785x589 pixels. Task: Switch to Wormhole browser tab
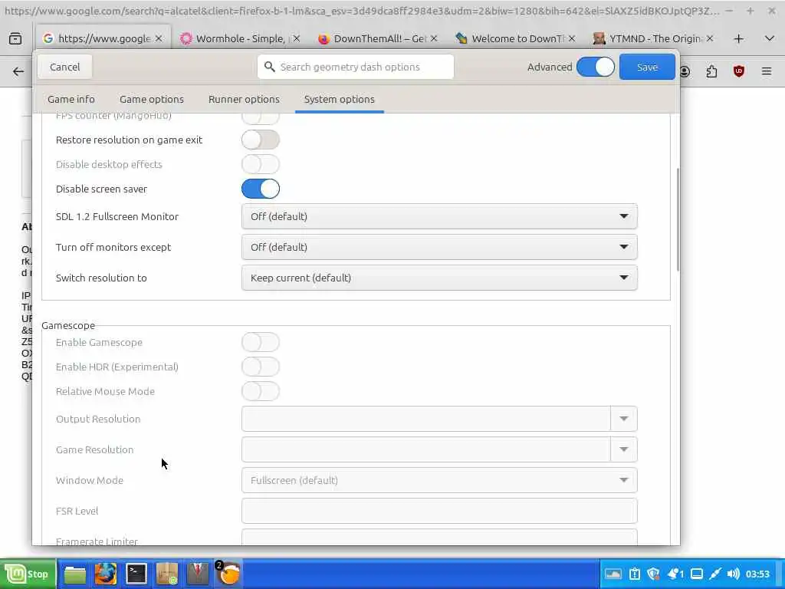239,38
